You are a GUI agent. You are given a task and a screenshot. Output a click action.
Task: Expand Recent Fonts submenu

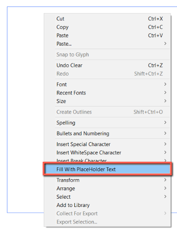107,93
